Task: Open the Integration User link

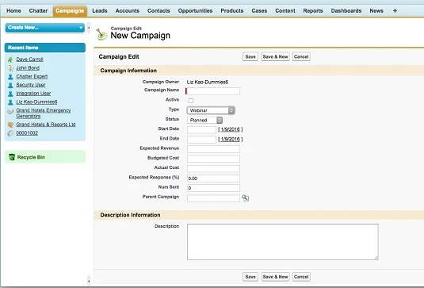Action: [x=33, y=94]
